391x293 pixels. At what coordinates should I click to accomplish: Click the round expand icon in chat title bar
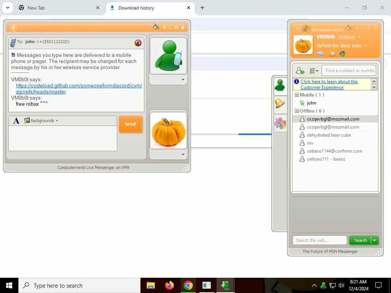coord(13,28)
